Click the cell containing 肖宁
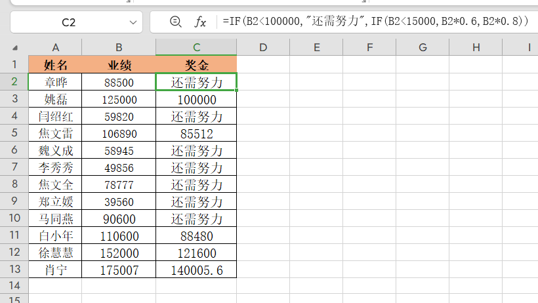The width and height of the screenshot is (538, 303). [x=55, y=270]
